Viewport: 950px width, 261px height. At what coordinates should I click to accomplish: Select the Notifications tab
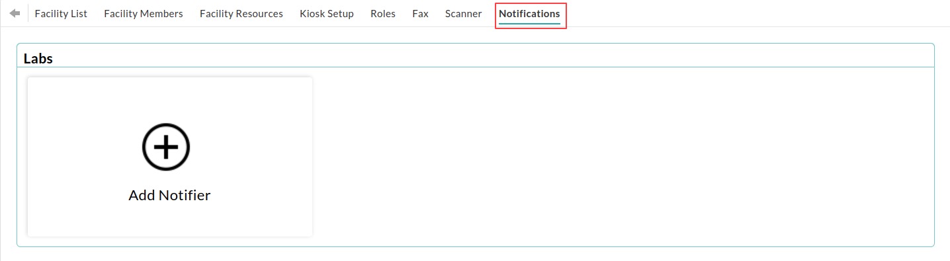pyautogui.click(x=529, y=14)
